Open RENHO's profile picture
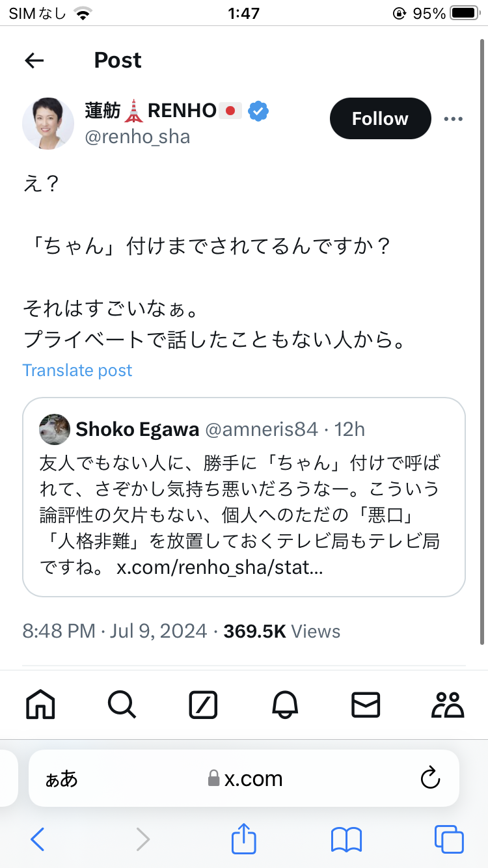This screenshot has width=488, height=868. click(x=48, y=124)
